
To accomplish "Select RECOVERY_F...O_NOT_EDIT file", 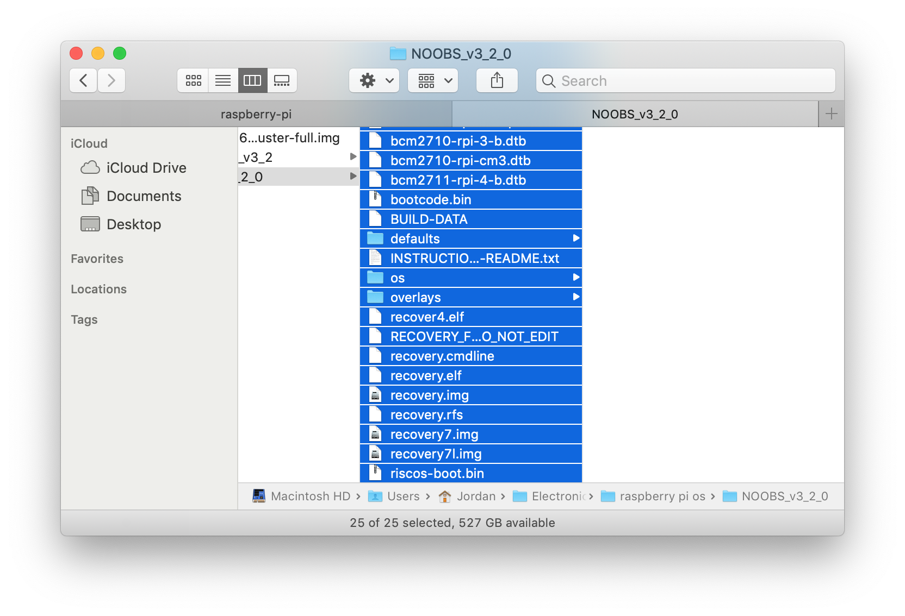I will (x=471, y=337).
